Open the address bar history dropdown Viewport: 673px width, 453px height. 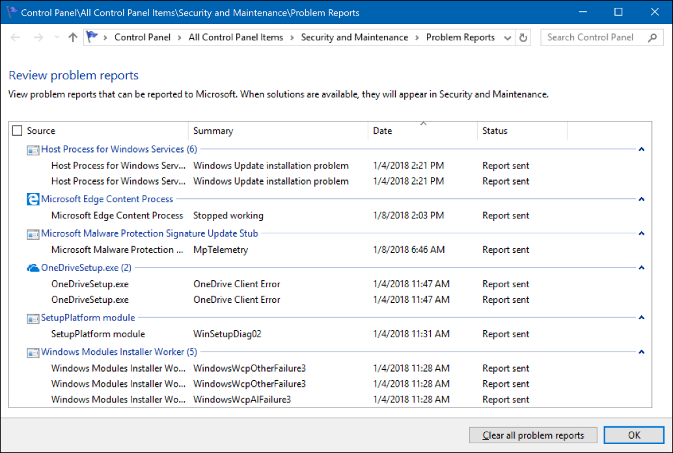[508, 38]
